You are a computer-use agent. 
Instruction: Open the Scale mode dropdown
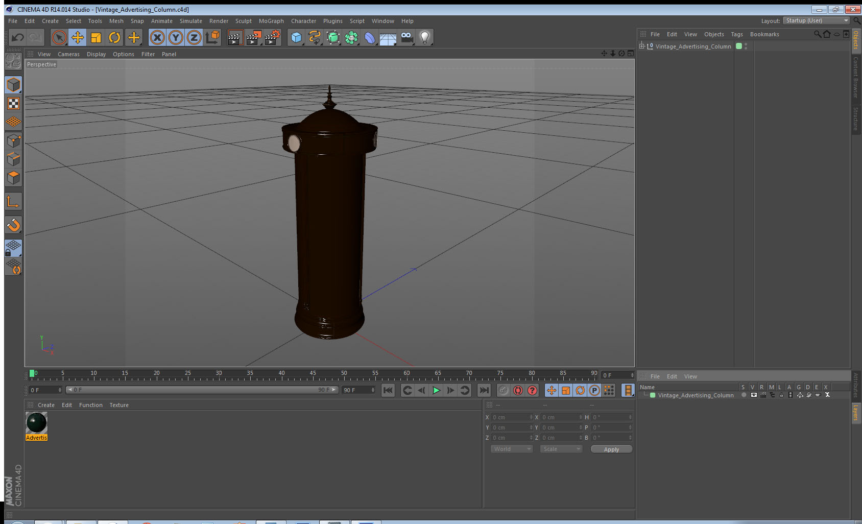561,449
